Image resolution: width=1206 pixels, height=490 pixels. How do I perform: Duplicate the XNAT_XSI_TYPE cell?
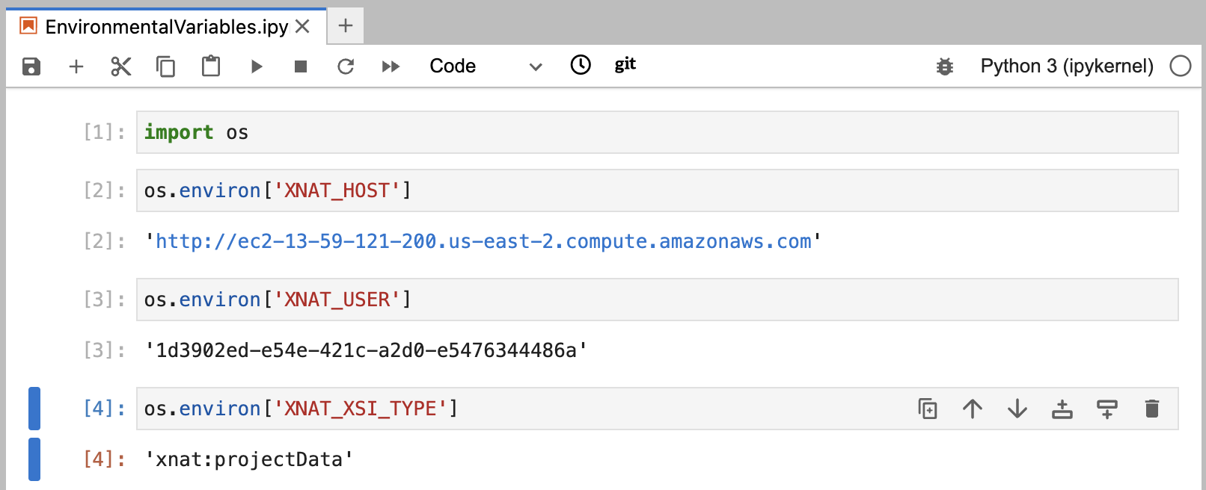(928, 409)
